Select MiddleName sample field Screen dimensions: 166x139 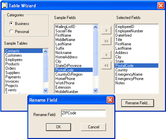(x=74, y=40)
